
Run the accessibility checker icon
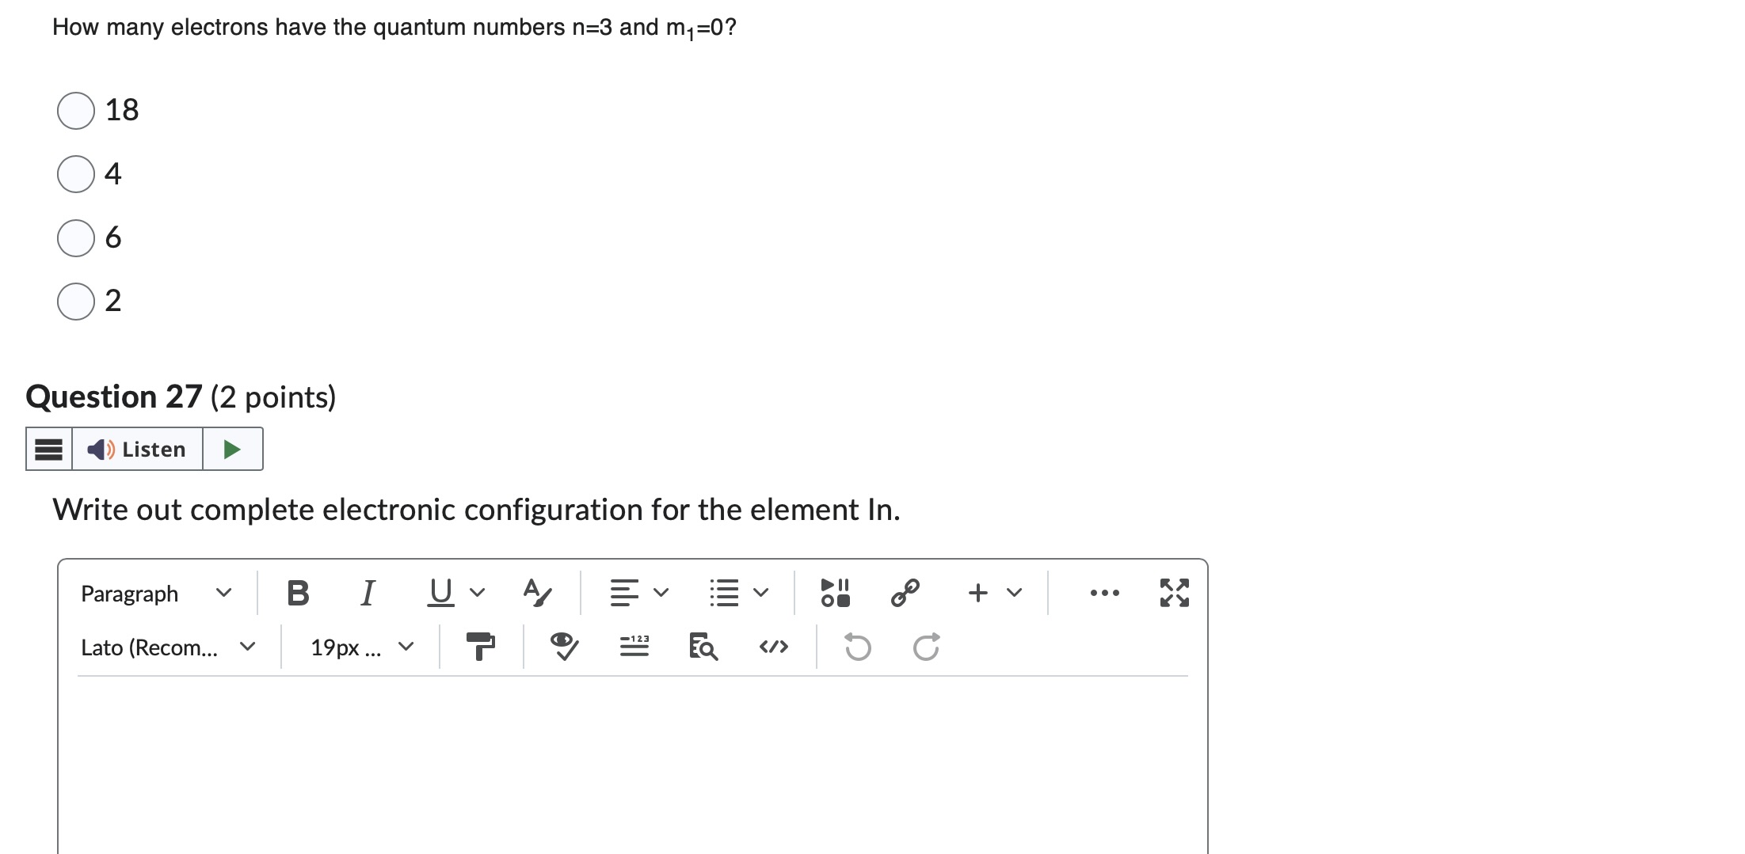click(x=565, y=647)
